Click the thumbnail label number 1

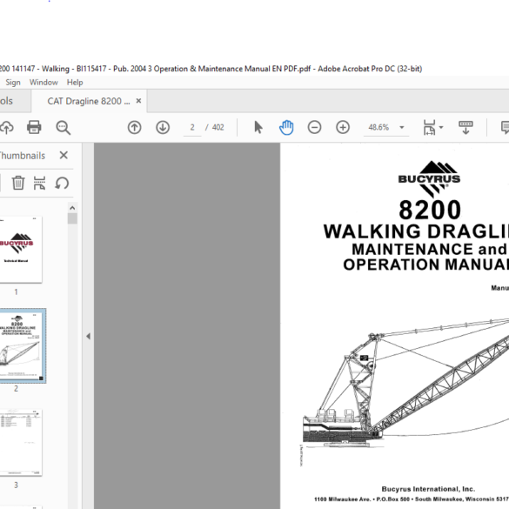pos(16,291)
